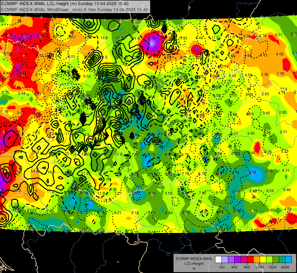Click the wind shear value 6.01
Viewport: 297px width, 273px height.
point(71,57)
